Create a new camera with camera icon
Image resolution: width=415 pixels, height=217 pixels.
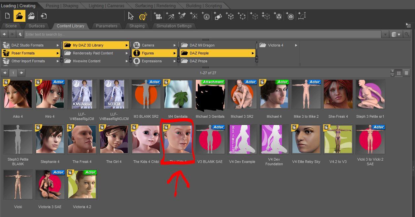158,16
